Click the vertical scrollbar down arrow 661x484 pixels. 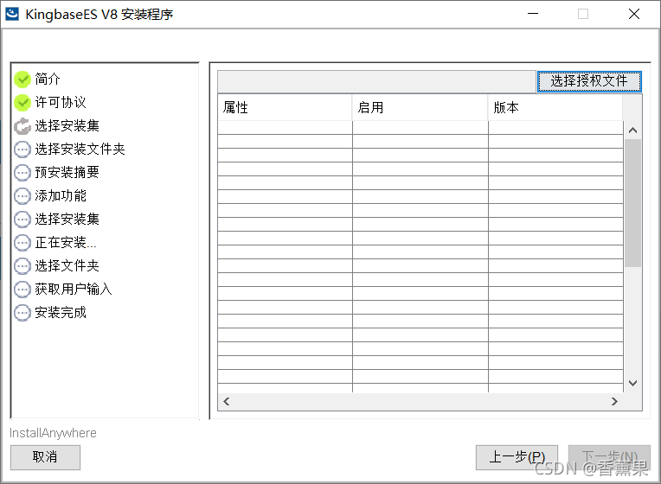click(x=632, y=383)
